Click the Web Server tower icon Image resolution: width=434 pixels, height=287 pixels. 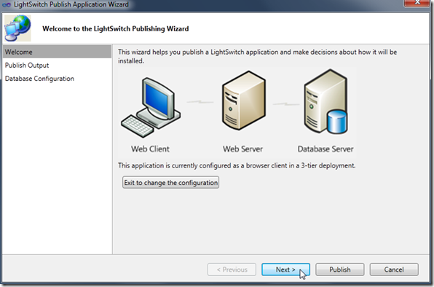pyautogui.click(x=244, y=101)
